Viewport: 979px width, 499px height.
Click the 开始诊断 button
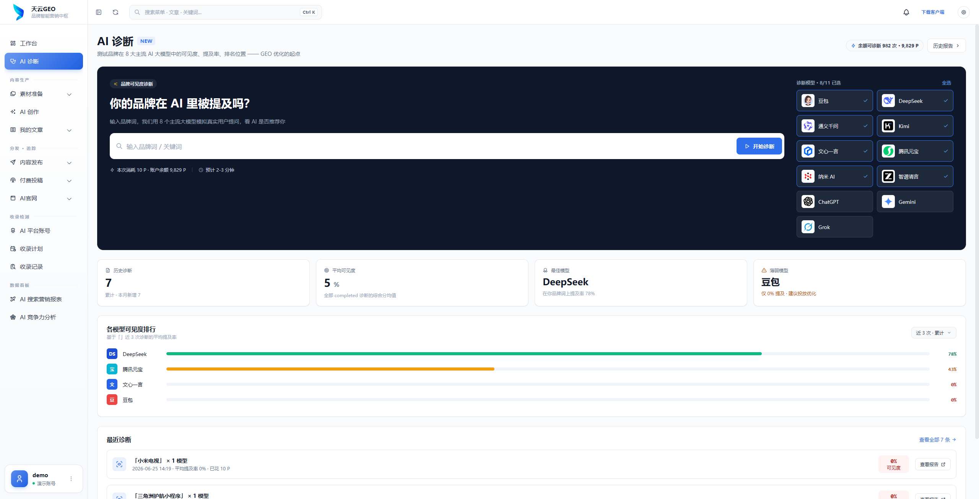click(x=759, y=146)
